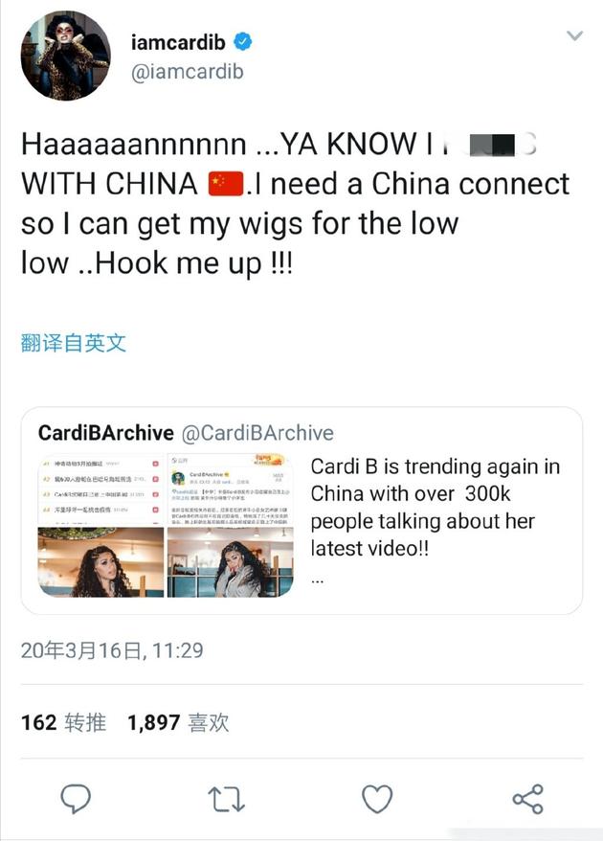Like the tweet with heart icon
Viewport: 603px width, 841px height.
[377, 799]
